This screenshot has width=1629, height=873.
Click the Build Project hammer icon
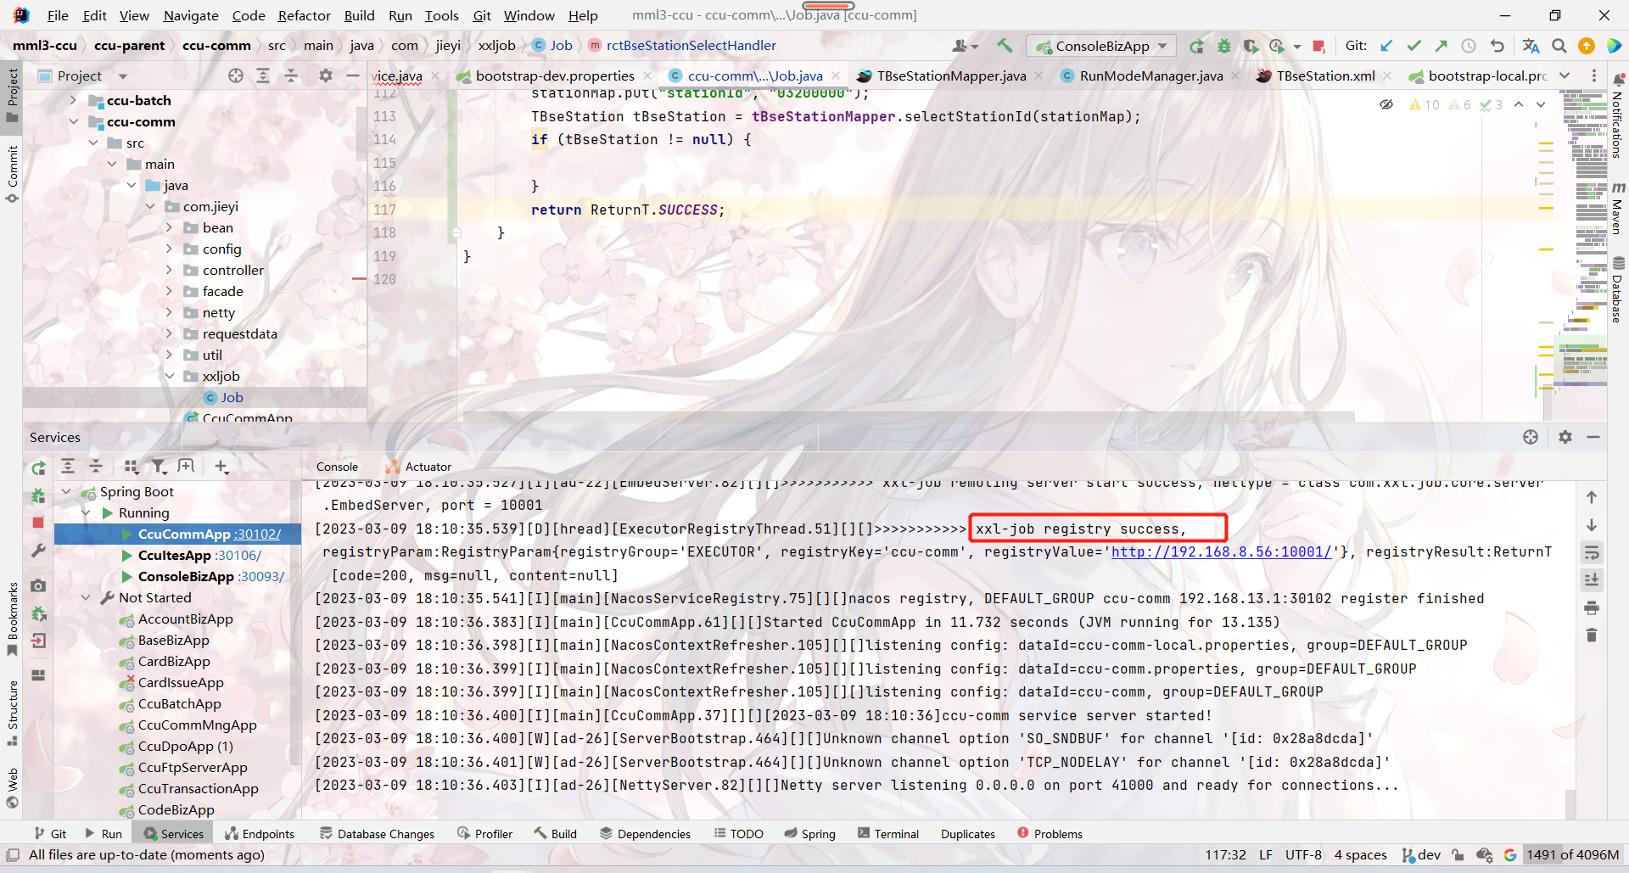click(1005, 46)
